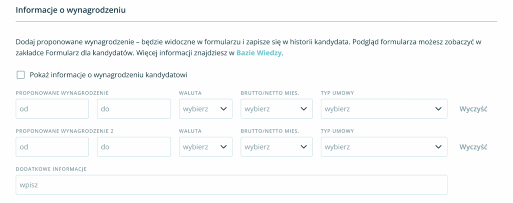Click the chevron arrow in first row Typ umowy dropdown
Screen dimensions: 513x203
(438, 108)
